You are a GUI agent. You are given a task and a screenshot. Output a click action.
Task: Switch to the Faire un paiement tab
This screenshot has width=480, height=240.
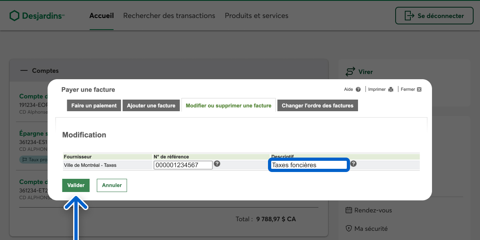click(x=94, y=106)
